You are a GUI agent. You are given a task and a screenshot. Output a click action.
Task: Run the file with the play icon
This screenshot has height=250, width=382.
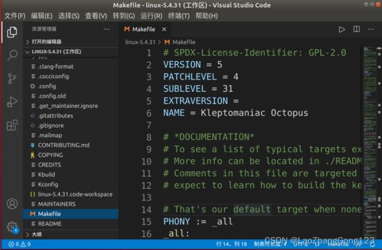point(341,29)
